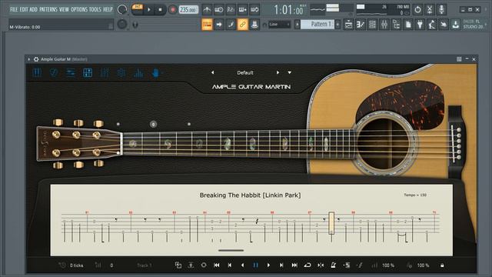
Task: Open the Ample Guitar settings gear icon
Action: coord(121,73)
